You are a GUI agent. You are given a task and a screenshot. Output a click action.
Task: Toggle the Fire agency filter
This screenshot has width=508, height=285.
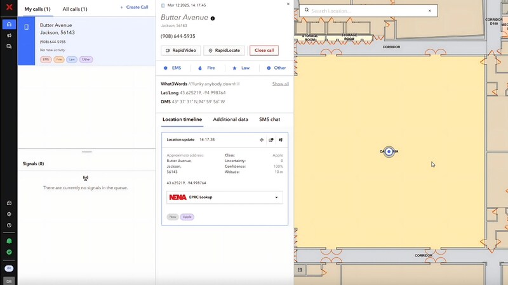(206, 68)
